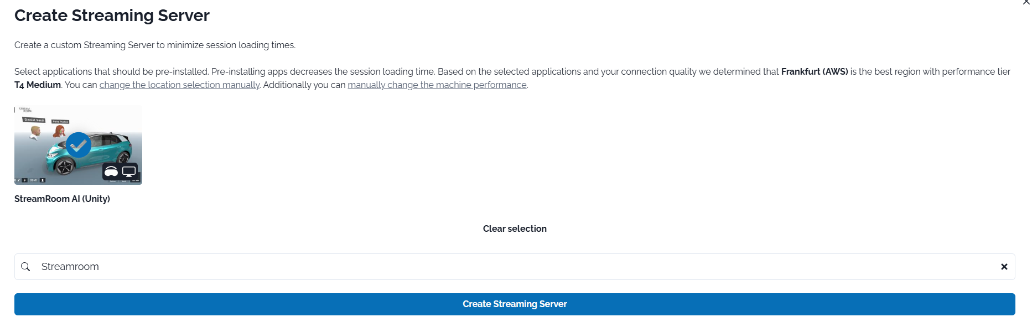Click the StreamRoom logo in the thumbnail corner

25,110
